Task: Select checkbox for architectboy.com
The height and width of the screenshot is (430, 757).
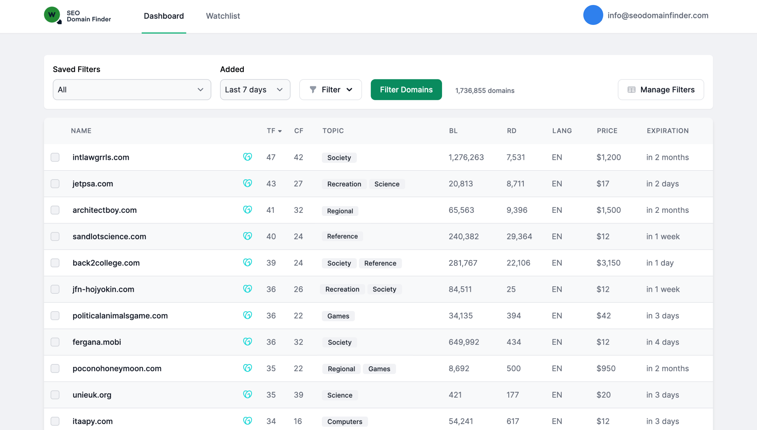Action: 55,210
